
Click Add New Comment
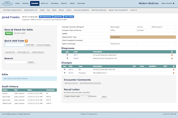click(71, 83)
